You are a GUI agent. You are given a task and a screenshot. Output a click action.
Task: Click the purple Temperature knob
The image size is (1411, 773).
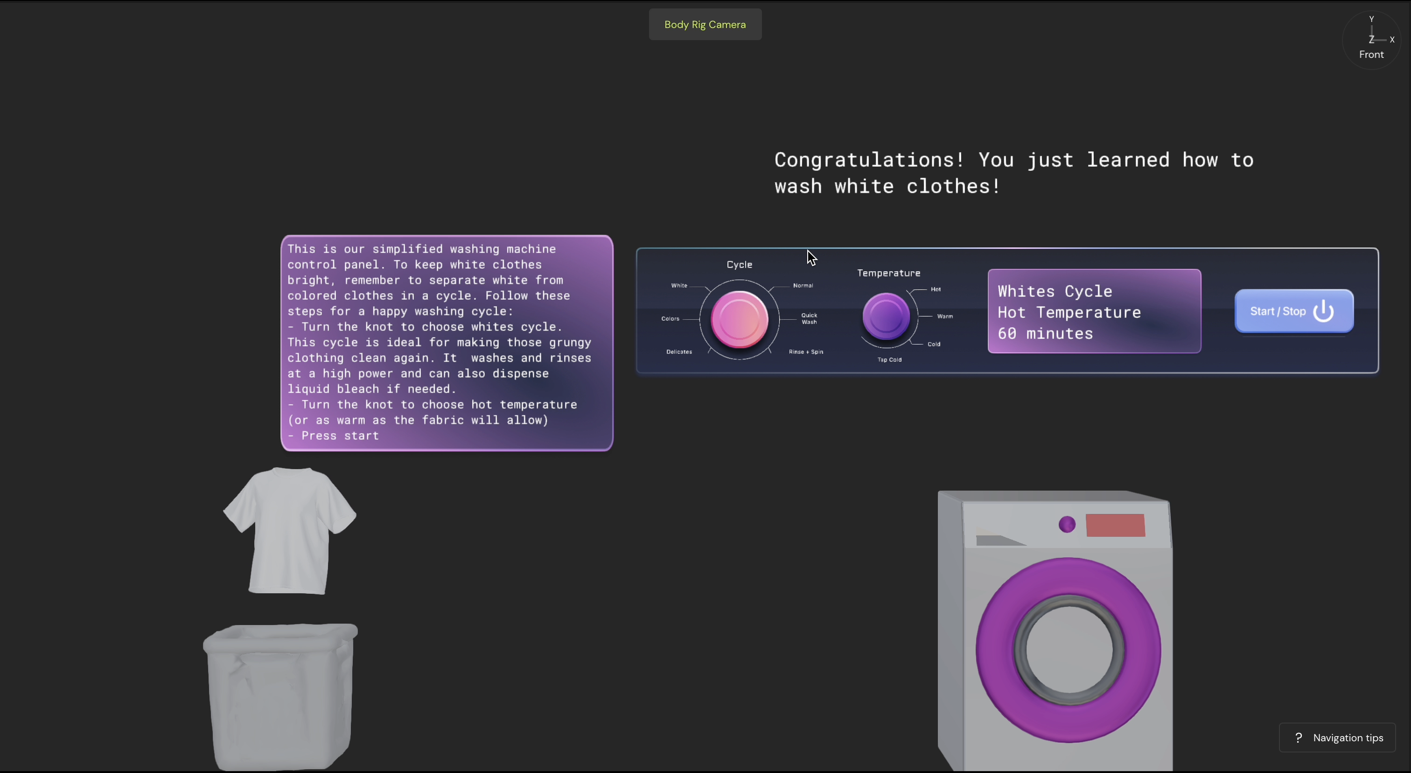pyautogui.click(x=886, y=316)
